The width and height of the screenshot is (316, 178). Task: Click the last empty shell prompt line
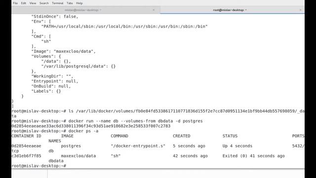(39, 166)
